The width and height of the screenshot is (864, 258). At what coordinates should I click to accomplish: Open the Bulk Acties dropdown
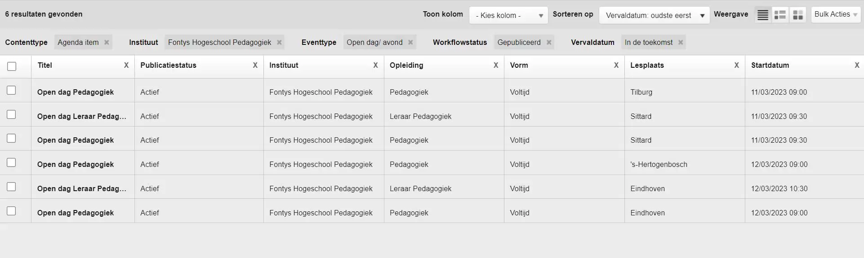coord(836,14)
